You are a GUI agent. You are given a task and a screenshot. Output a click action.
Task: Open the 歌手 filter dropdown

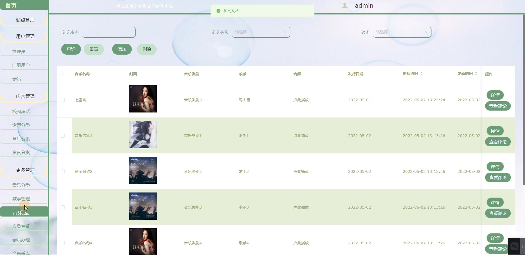[402, 32]
